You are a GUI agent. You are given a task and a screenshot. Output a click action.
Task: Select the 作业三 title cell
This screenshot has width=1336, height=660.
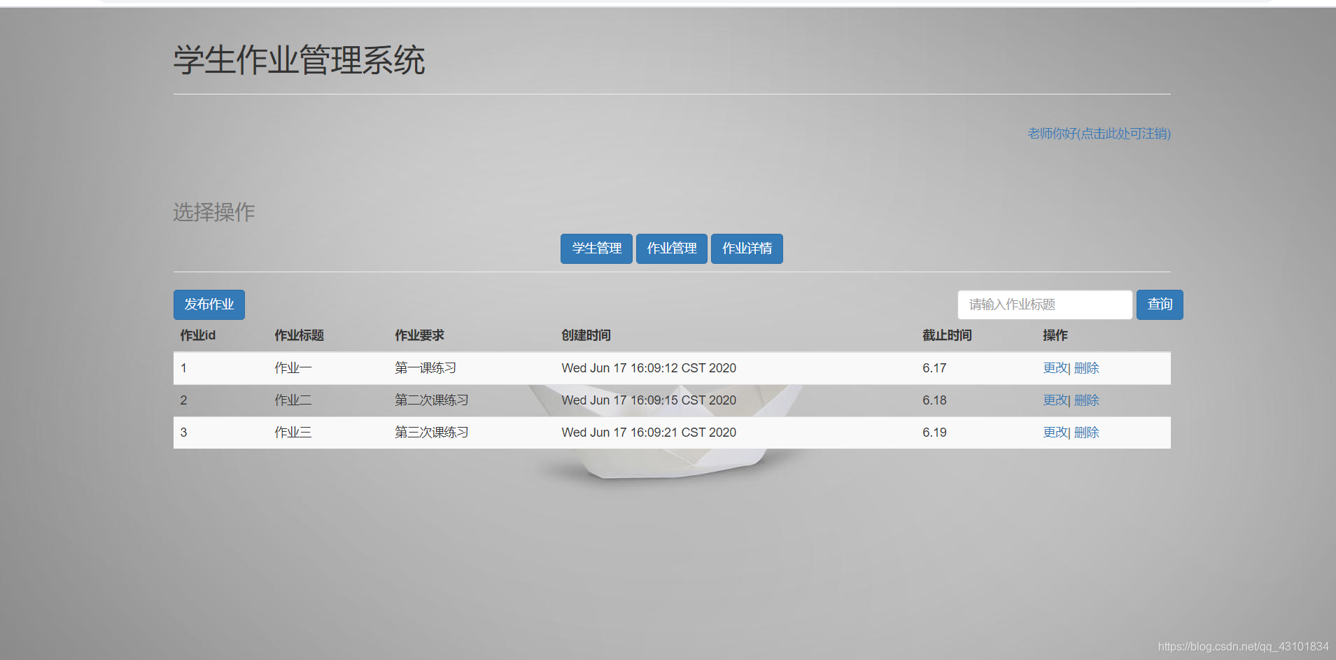(293, 433)
